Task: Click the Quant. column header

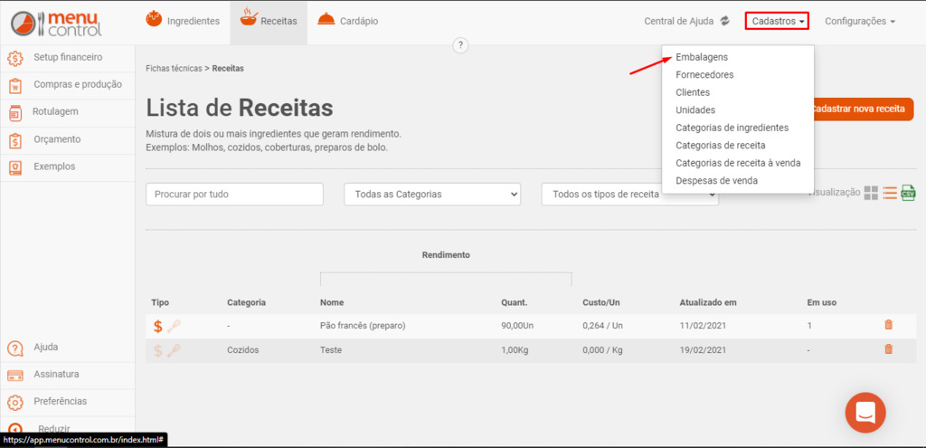Action: tap(515, 302)
